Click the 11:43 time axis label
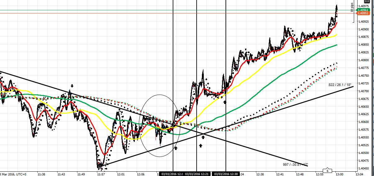 click(x=61, y=174)
